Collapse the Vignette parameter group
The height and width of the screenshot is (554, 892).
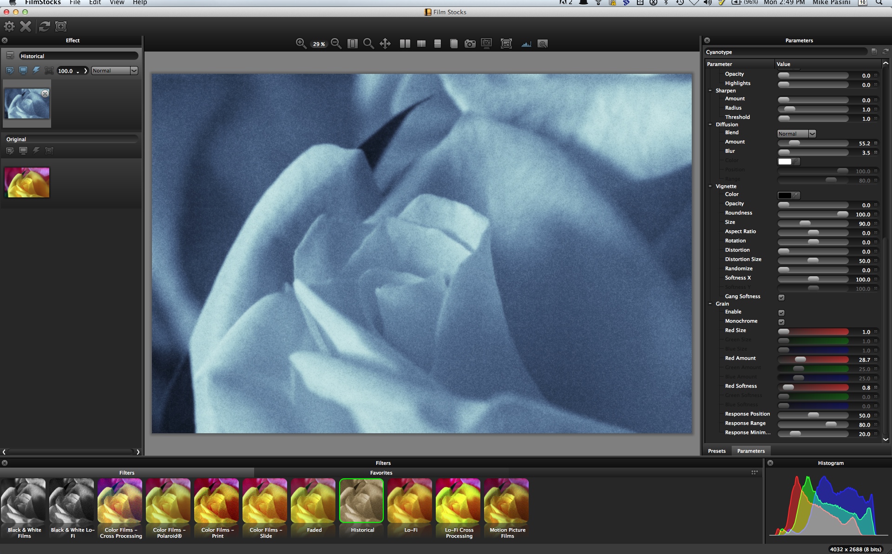(x=710, y=186)
